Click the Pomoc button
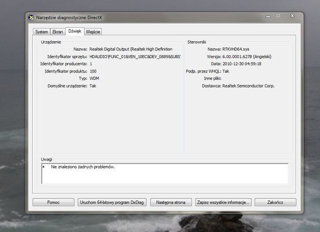320x232 pixels. [54, 202]
